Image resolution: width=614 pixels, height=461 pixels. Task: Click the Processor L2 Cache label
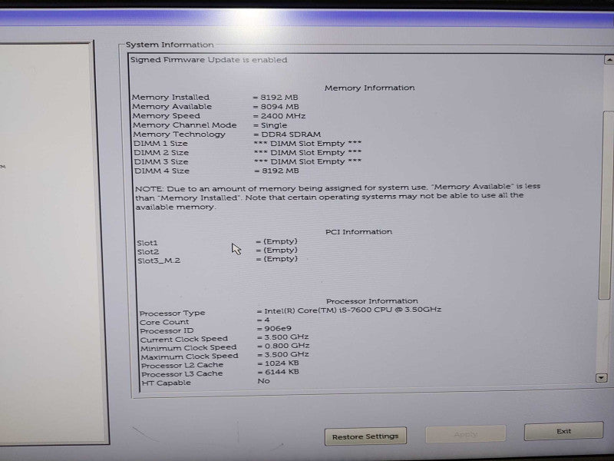(x=182, y=366)
